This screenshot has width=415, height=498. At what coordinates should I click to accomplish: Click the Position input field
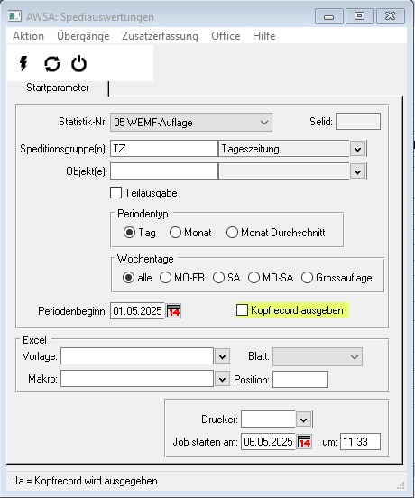[x=300, y=380]
